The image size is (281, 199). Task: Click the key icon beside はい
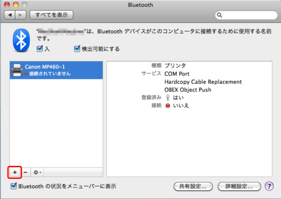coord(168,97)
